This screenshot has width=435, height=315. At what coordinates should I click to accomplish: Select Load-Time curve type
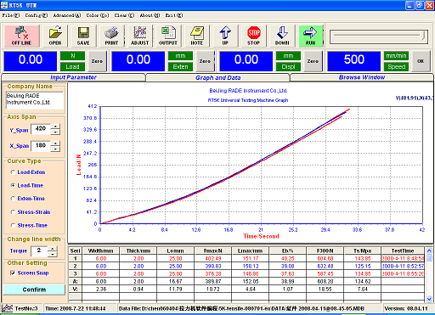pos(27,185)
